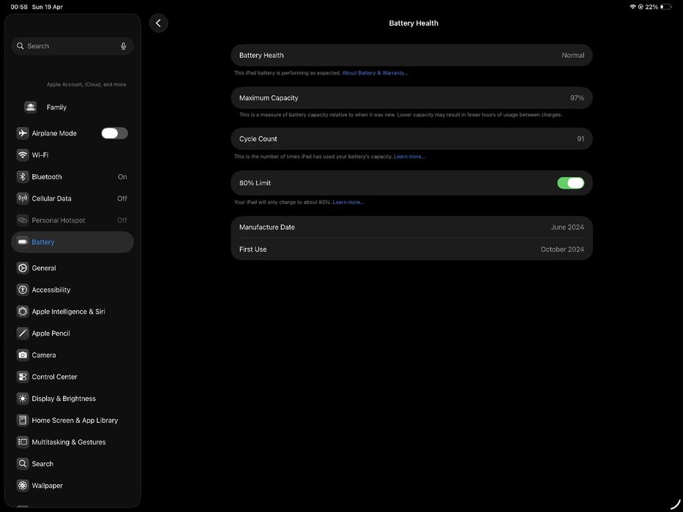The width and height of the screenshot is (683, 512).
Task: Select Battery in the sidebar
Action: coord(72,242)
